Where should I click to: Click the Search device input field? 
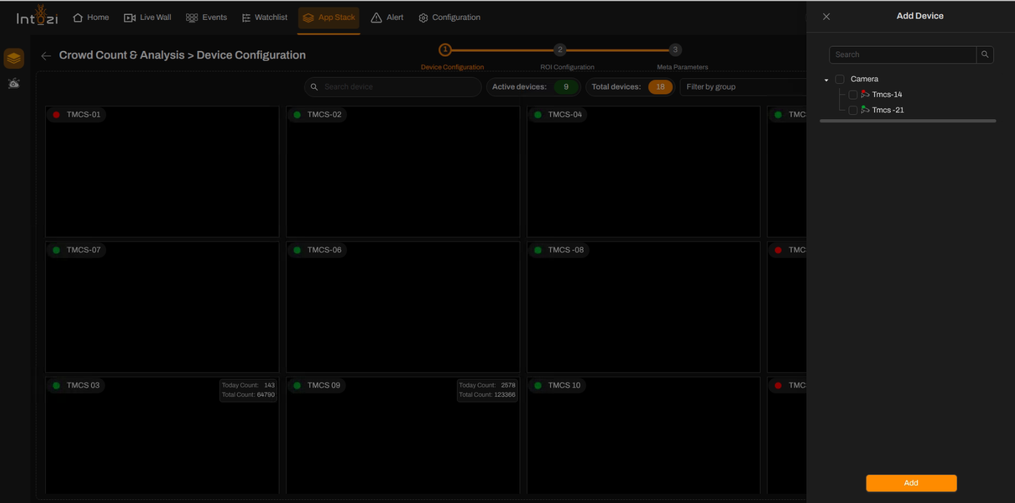click(393, 87)
